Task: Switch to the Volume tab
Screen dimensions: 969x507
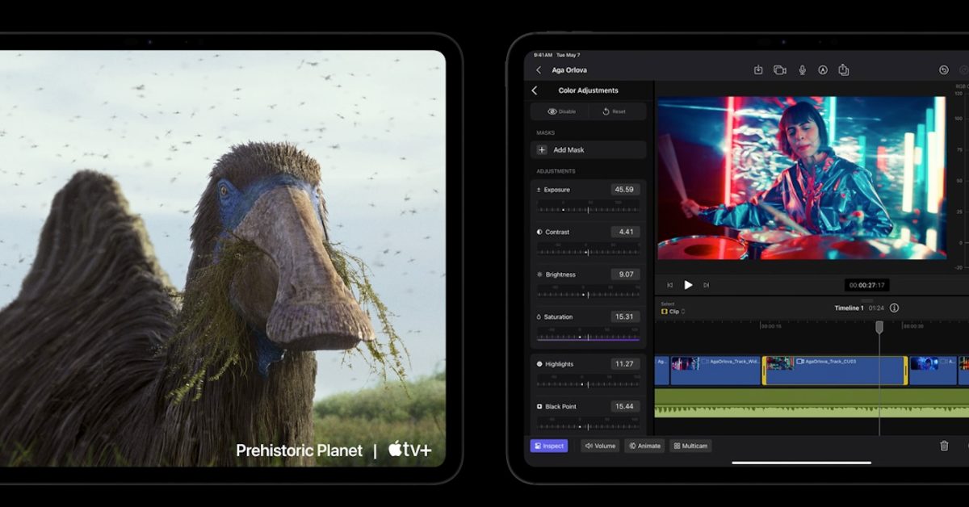Action: 600,446
